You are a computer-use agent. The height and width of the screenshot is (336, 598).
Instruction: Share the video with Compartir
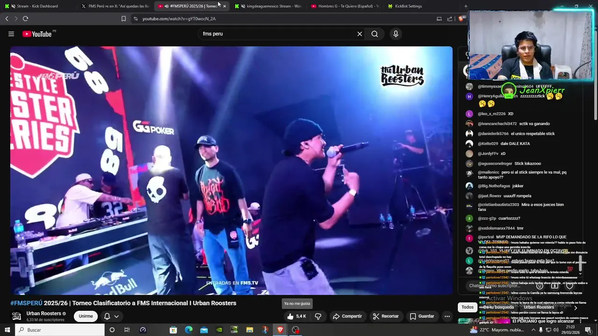coord(347,316)
